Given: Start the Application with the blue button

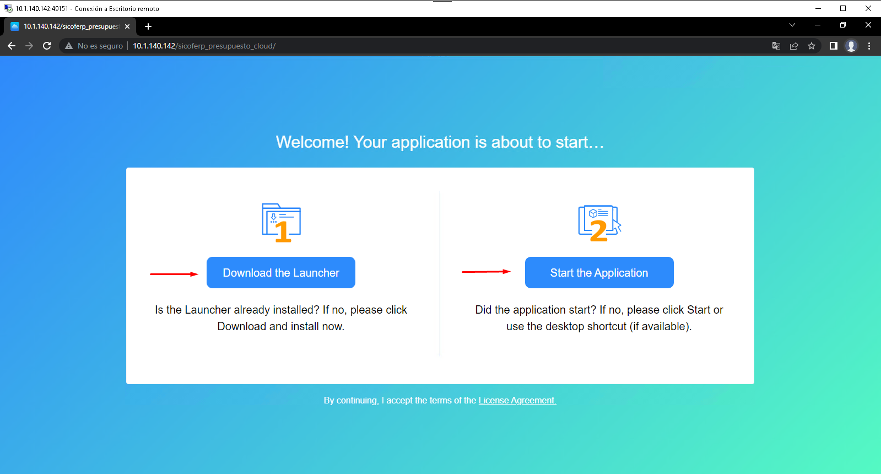Looking at the screenshot, I should pyautogui.click(x=599, y=272).
